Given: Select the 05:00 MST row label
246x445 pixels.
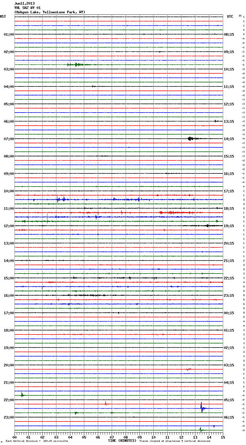Looking at the screenshot, I should (9, 104).
